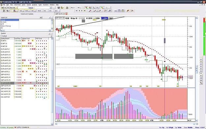
Task: Click the RS toolbar button
Action: [x=8, y=8]
